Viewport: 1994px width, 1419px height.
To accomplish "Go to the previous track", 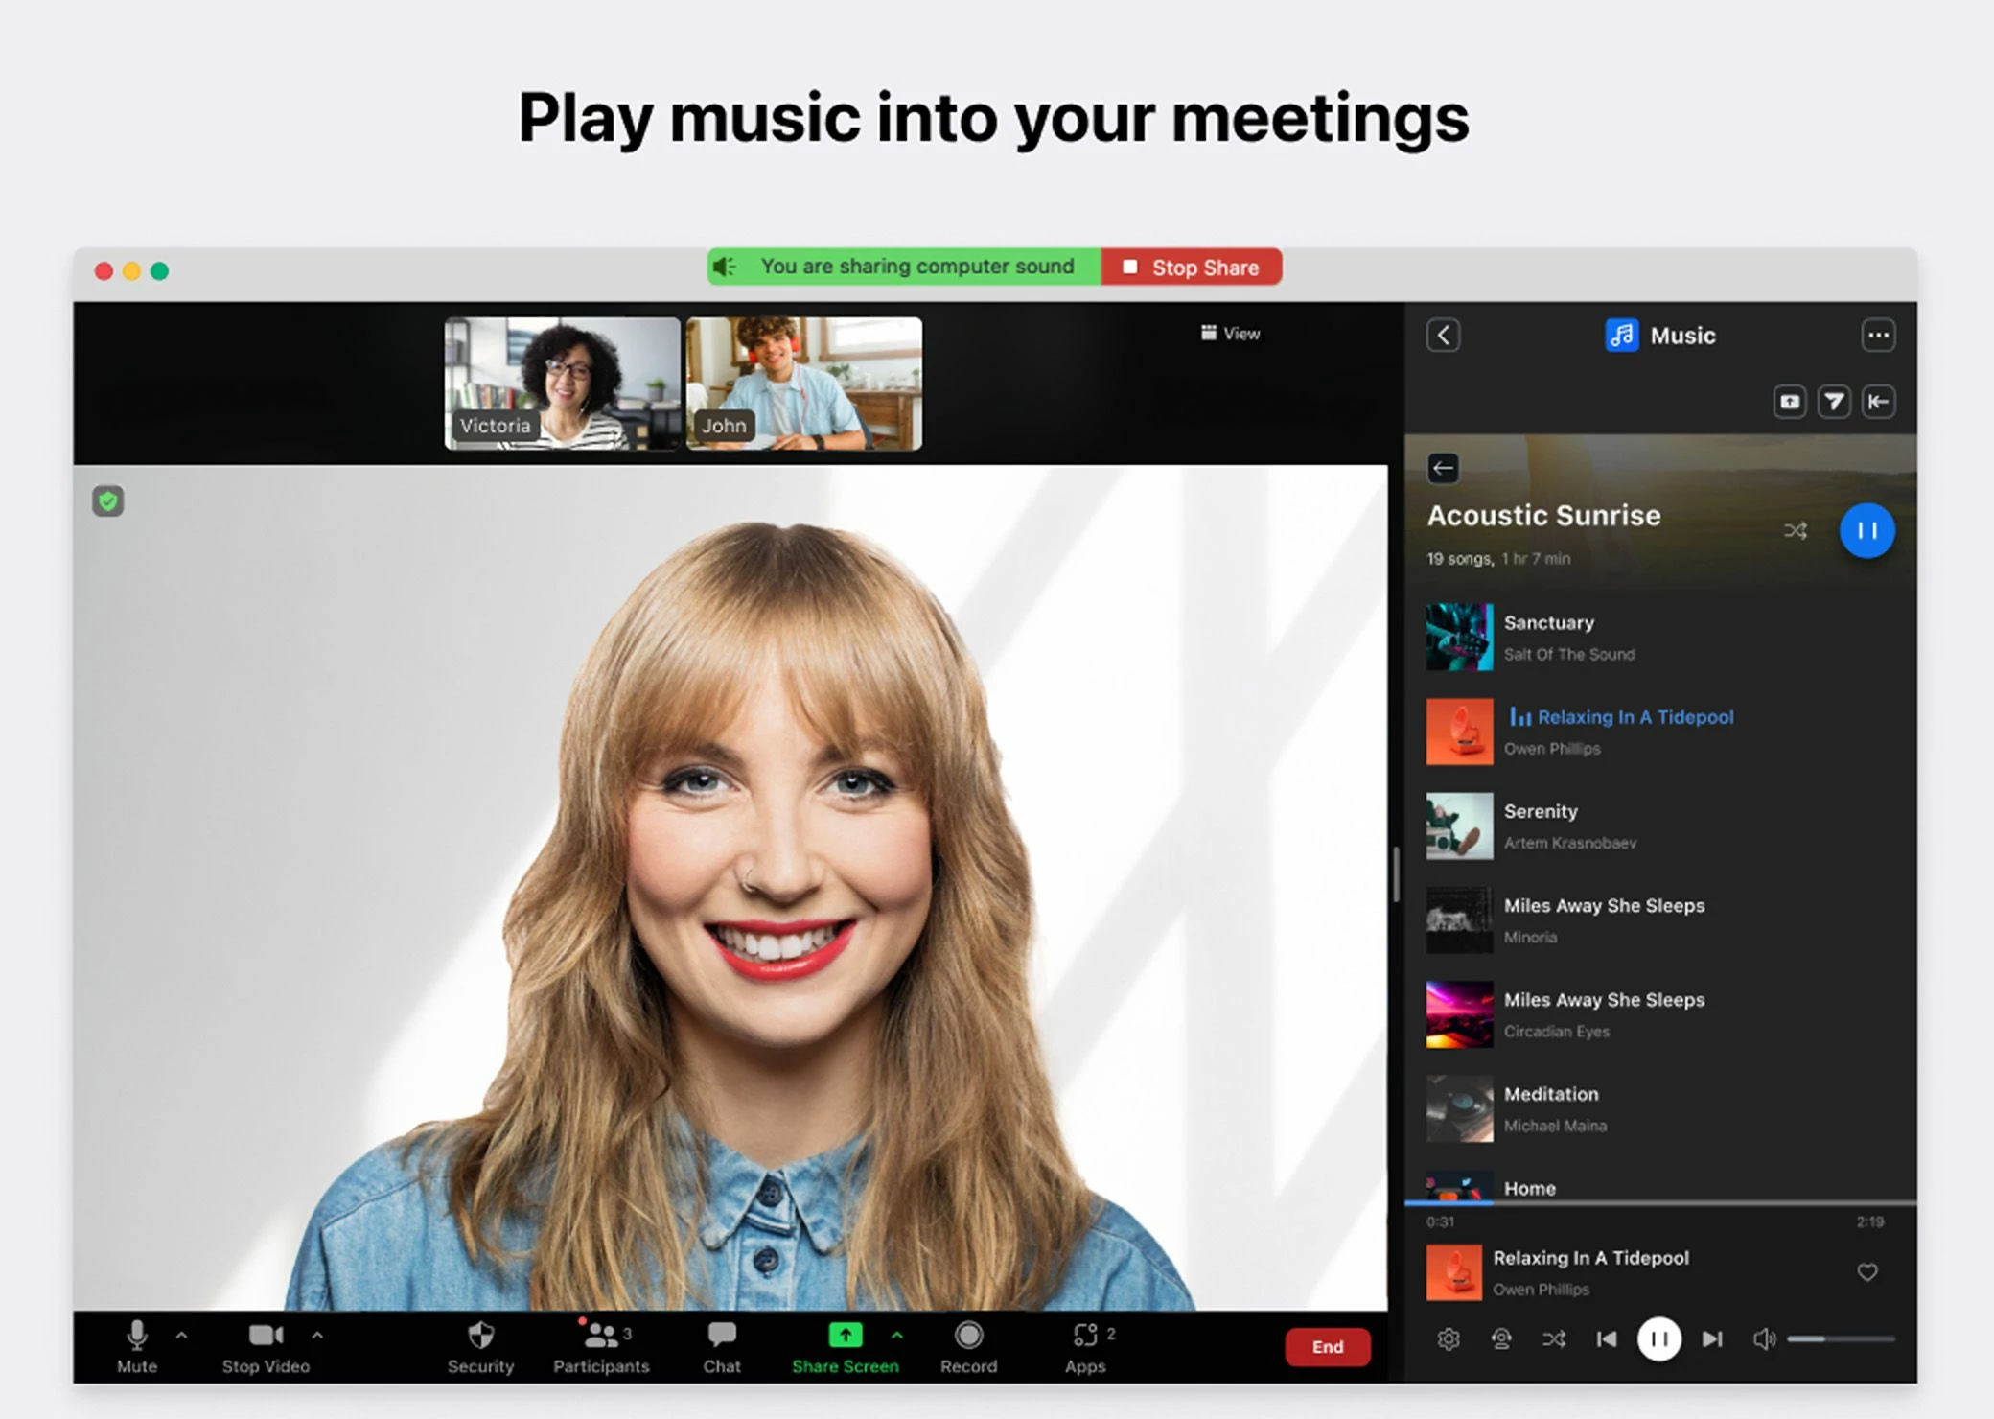I will click(1607, 1338).
